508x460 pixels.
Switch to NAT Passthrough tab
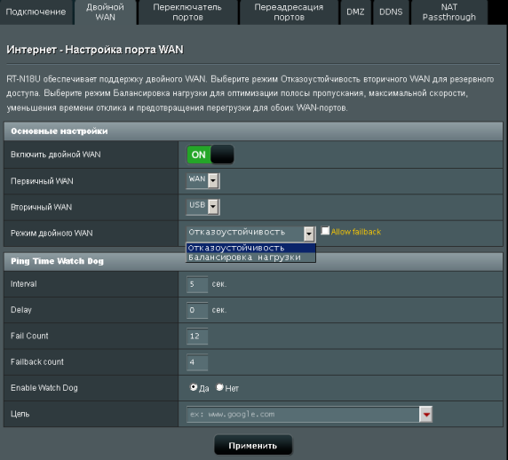tap(449, 12)
